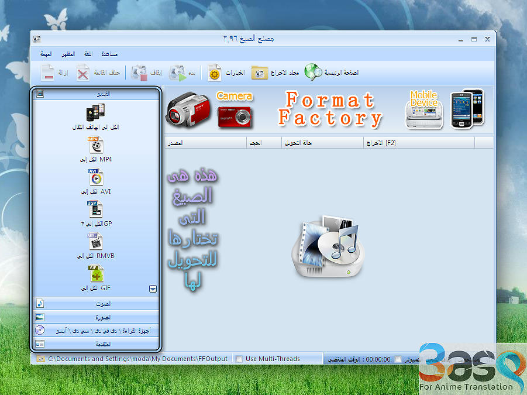Open the مجلد الاخراج output folder
The image size is (527, 395).
point(275,73)
